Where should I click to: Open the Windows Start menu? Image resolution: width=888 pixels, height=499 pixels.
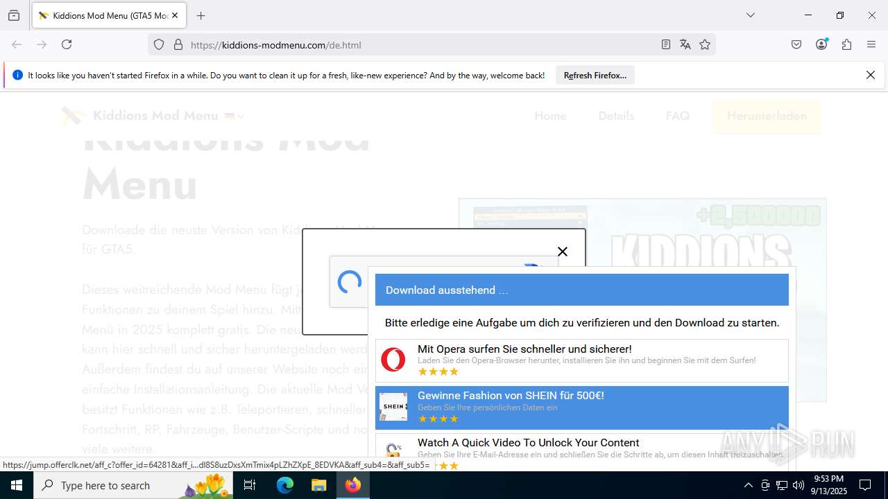(17, 485)
